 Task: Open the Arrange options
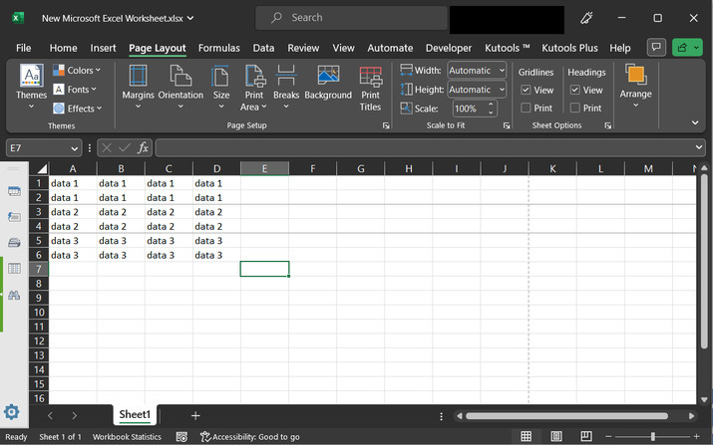pos(635,85)
